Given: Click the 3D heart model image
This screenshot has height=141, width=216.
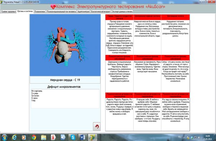Looking at the screenshot, I should click(65, 45).
